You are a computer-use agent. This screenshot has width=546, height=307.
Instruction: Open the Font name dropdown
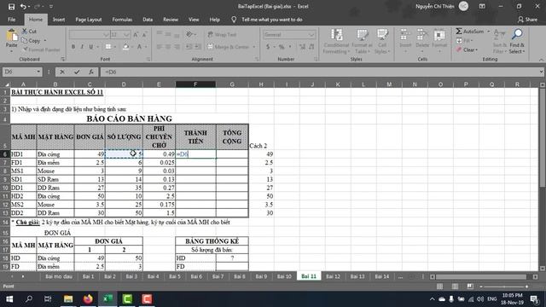pyautogui.click(x=106, y=34)
